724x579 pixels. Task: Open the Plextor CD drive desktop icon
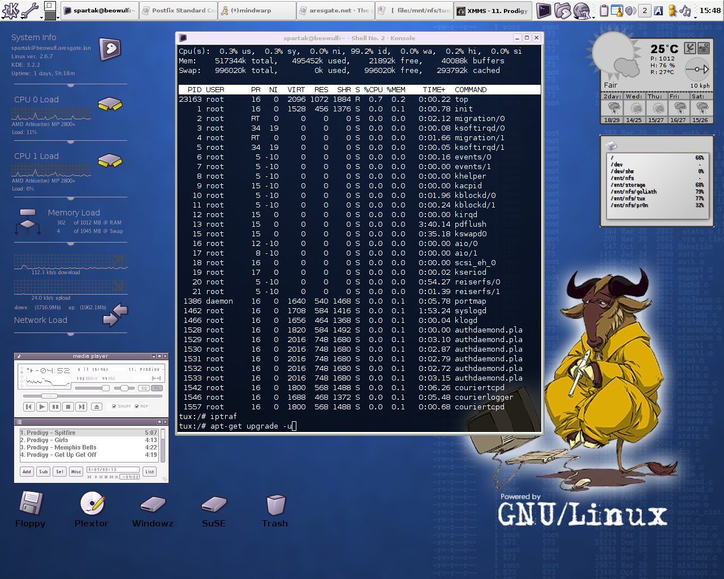[x=92, y=503]
